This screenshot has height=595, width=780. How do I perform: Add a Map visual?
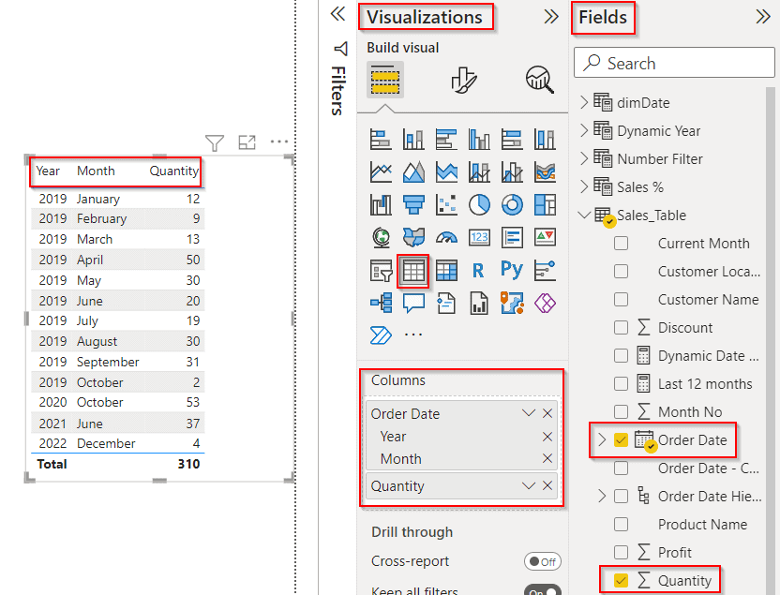(x=381, y=238)
